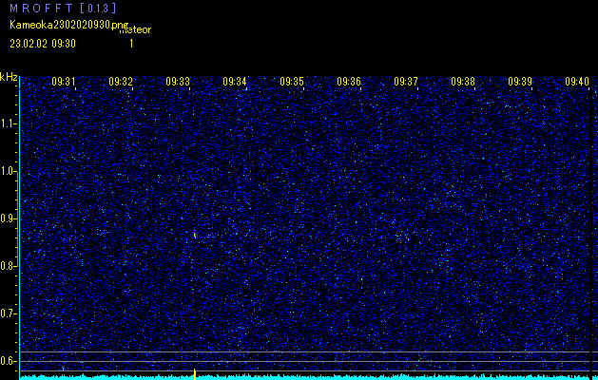This screenshot has height=380, width=598.
Task: Click the meteor count value 1
Action: pos(131,44)
